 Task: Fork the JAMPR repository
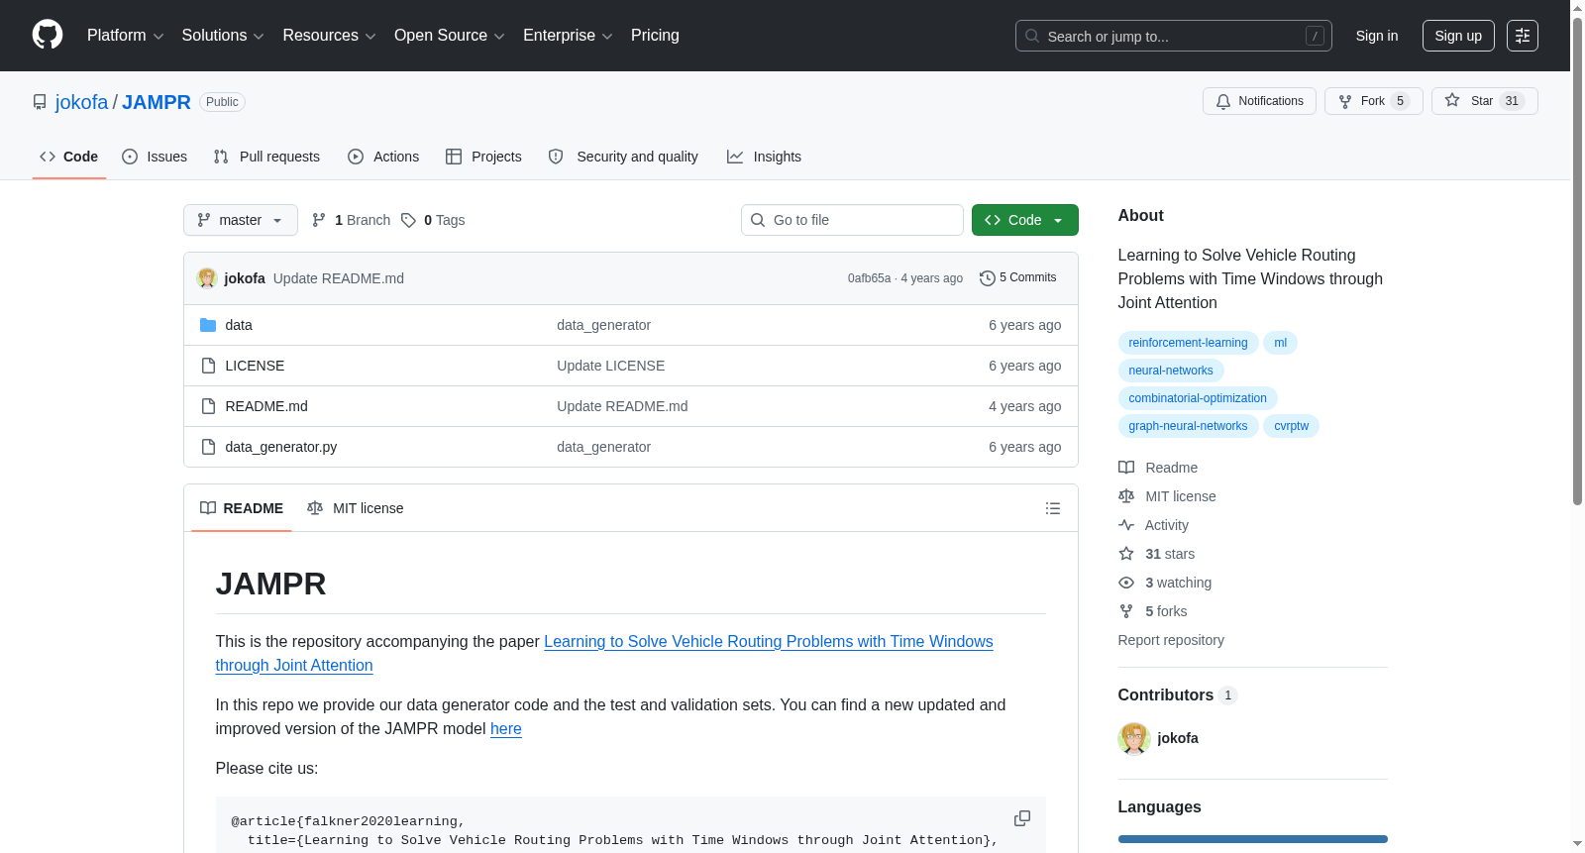click(1374, 101)
